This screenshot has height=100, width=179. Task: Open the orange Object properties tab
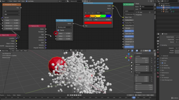click(x=158, y=56)
